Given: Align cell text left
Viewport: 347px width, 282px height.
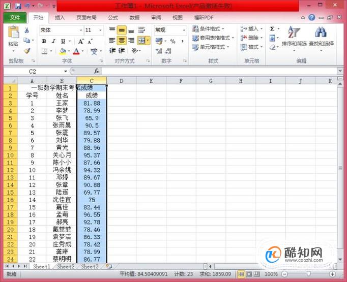Looking at the screenshot, I should 112,40.
